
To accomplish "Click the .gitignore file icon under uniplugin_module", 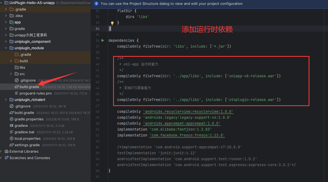I will [17, 80].
